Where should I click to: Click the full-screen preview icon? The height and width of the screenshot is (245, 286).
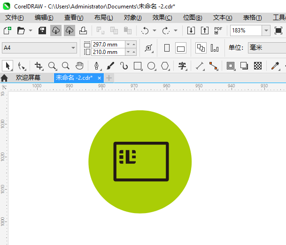(x=278, y=31)
